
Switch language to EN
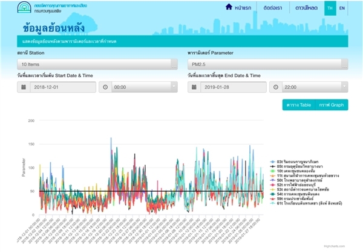coord(342,8)
